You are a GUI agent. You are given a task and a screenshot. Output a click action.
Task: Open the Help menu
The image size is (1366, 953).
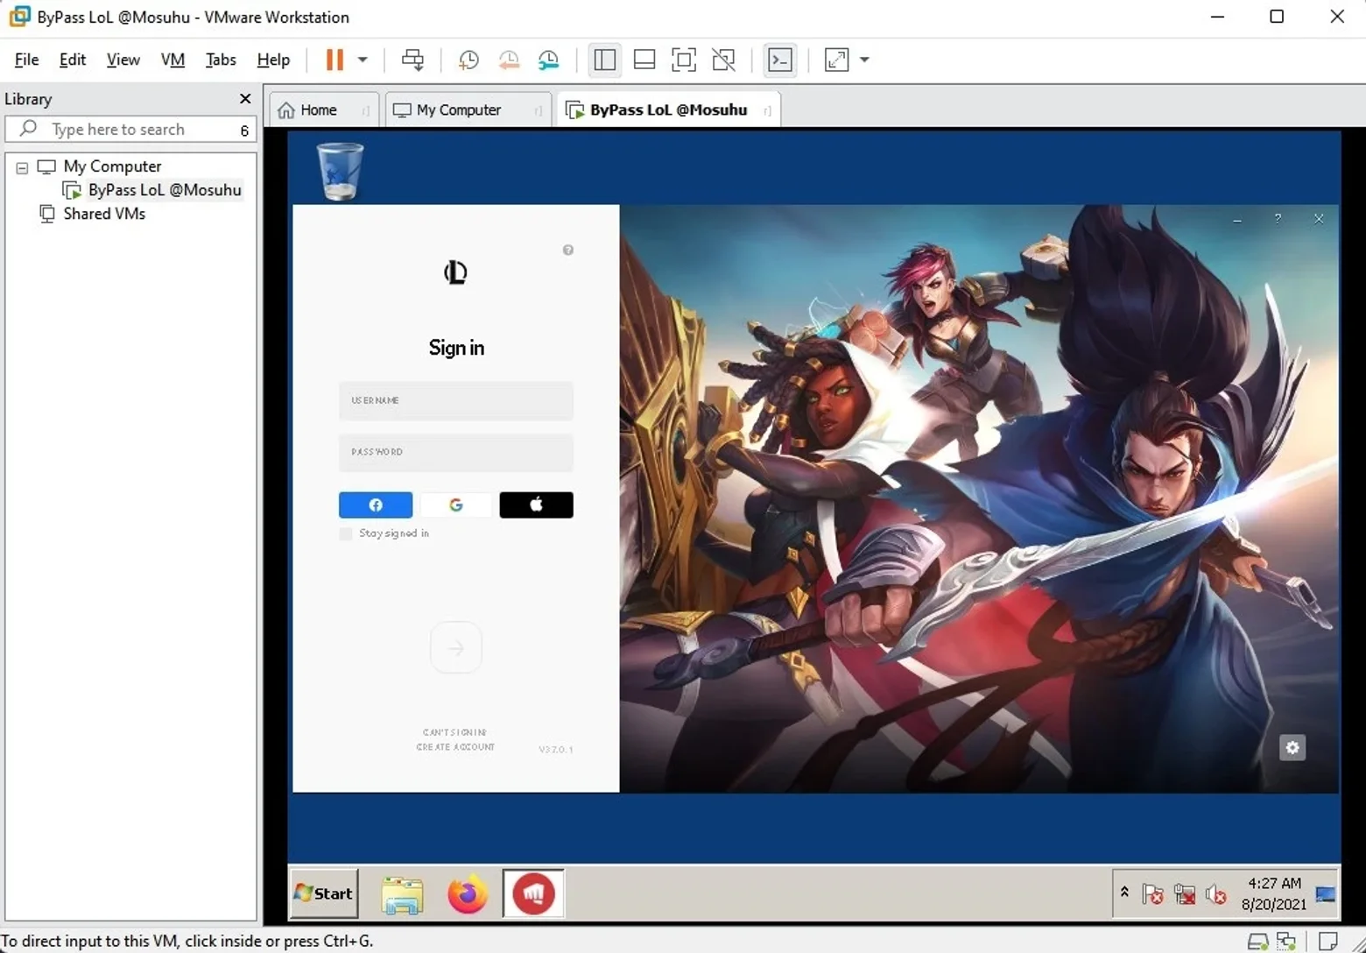tap(273, 60)
